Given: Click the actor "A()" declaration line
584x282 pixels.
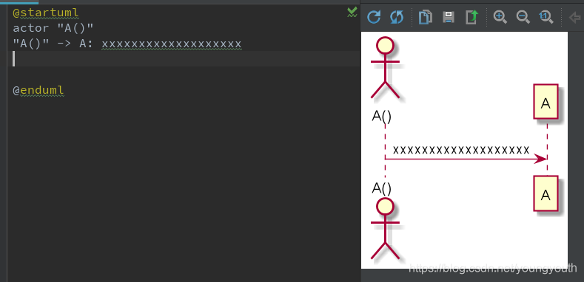Looking at the screenshot, I should click(53, 28).
